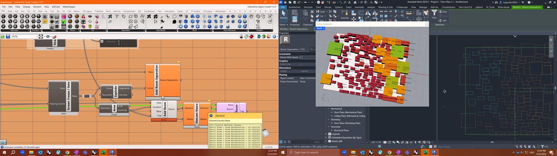Screen dimensions: 557x156
Task: Toggle the wireframe preview icon in Grasshopper
Action: [x=246, y=37]
